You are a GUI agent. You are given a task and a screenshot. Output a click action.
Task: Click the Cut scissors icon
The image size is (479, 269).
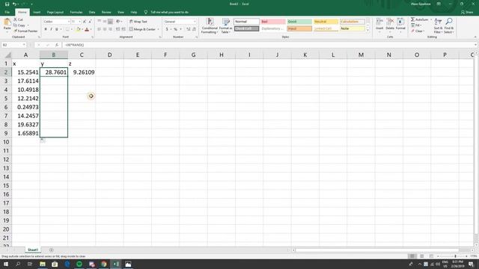[15, 19]
